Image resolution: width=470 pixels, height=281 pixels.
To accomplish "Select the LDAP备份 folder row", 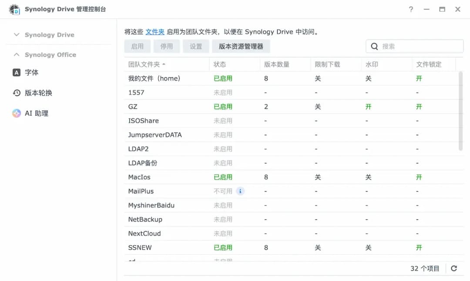I will [x=291, y=163].
